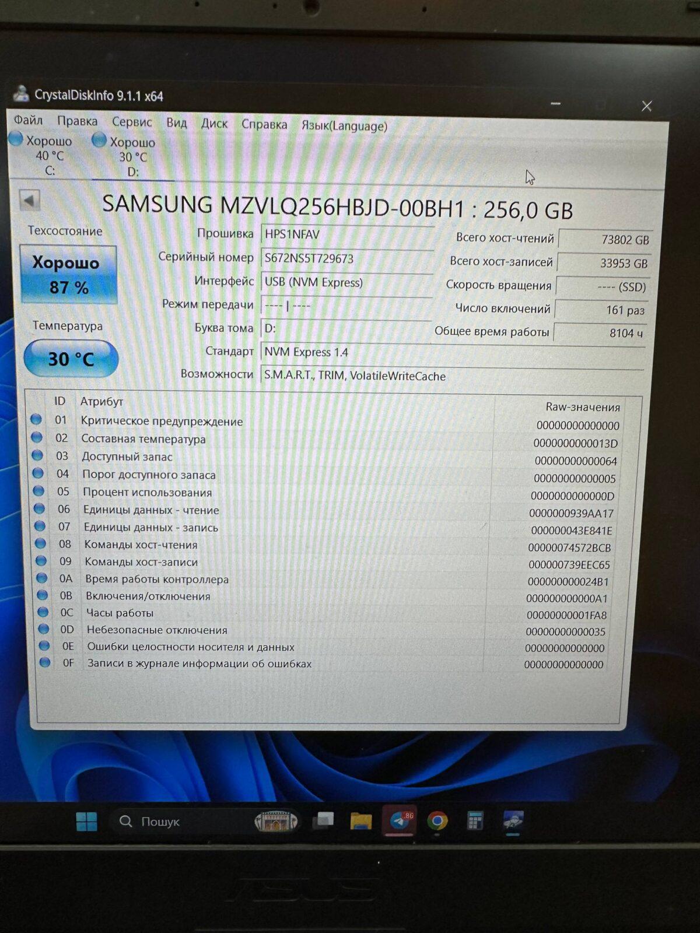
Task: Click status dot for Команды хост-записи row
Action: coord(41,561)
